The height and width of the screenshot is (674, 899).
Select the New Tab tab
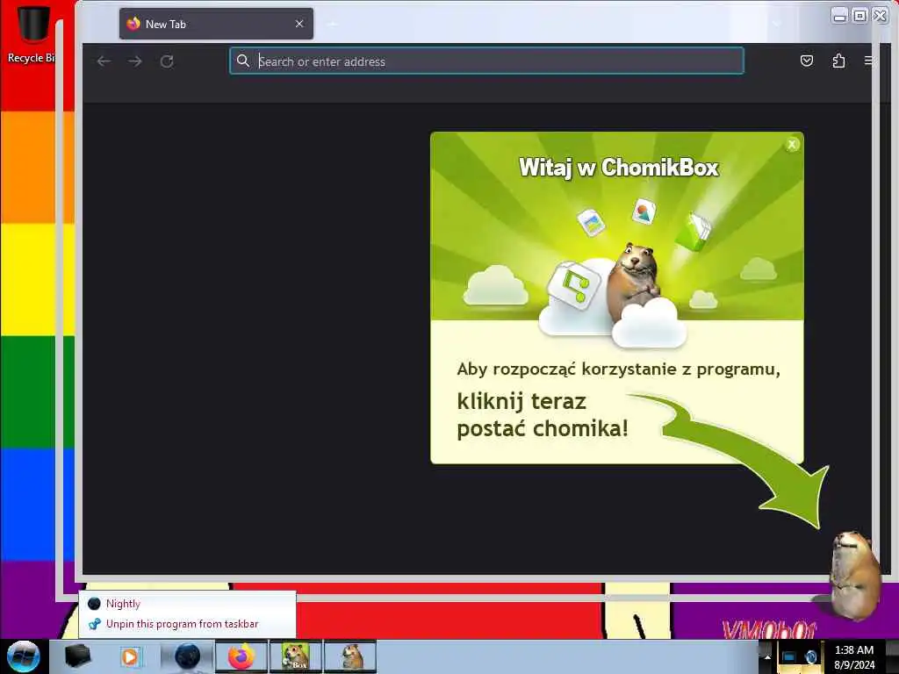[x=216, y=24]
